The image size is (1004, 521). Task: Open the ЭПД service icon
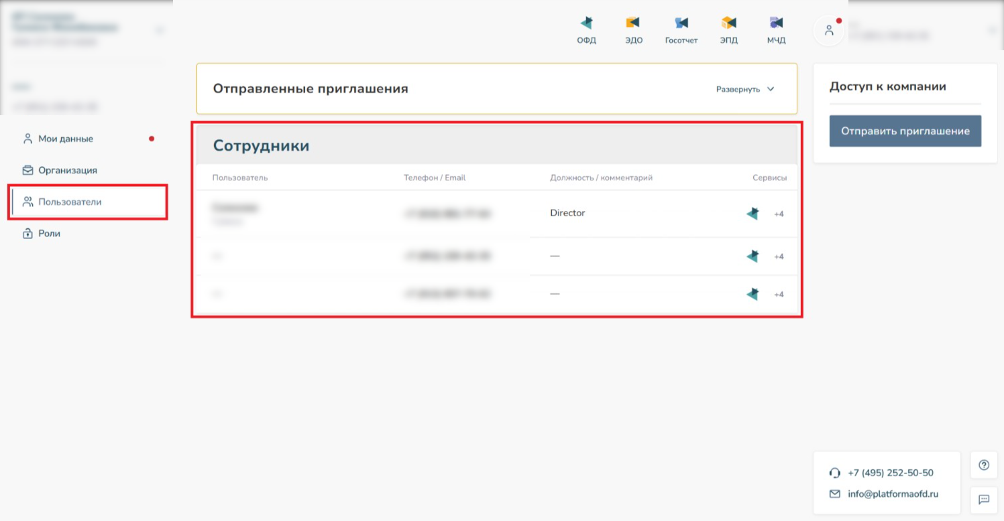pyautogui.click(x=728, y=29)
